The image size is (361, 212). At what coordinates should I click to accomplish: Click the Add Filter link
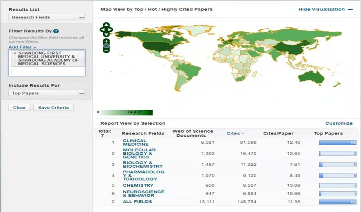(x=22, y=47)
